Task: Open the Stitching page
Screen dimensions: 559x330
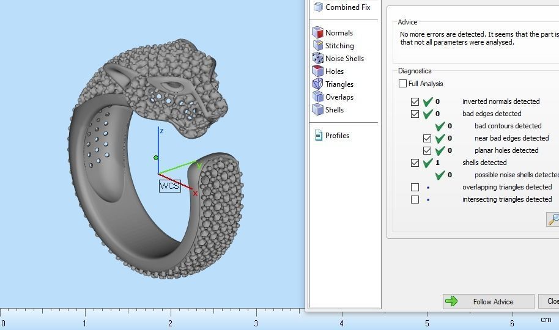Action: [x=339, y=46]
